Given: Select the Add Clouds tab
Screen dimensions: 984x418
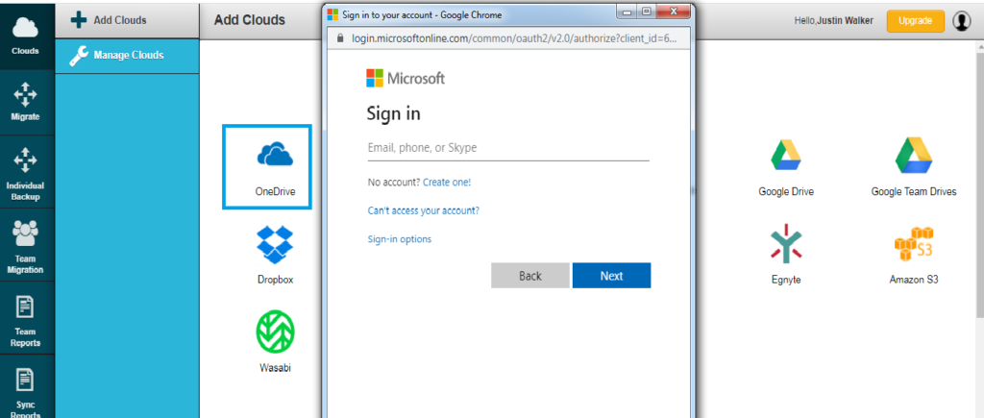Looking at the screenshot, I should pos(127,20).
